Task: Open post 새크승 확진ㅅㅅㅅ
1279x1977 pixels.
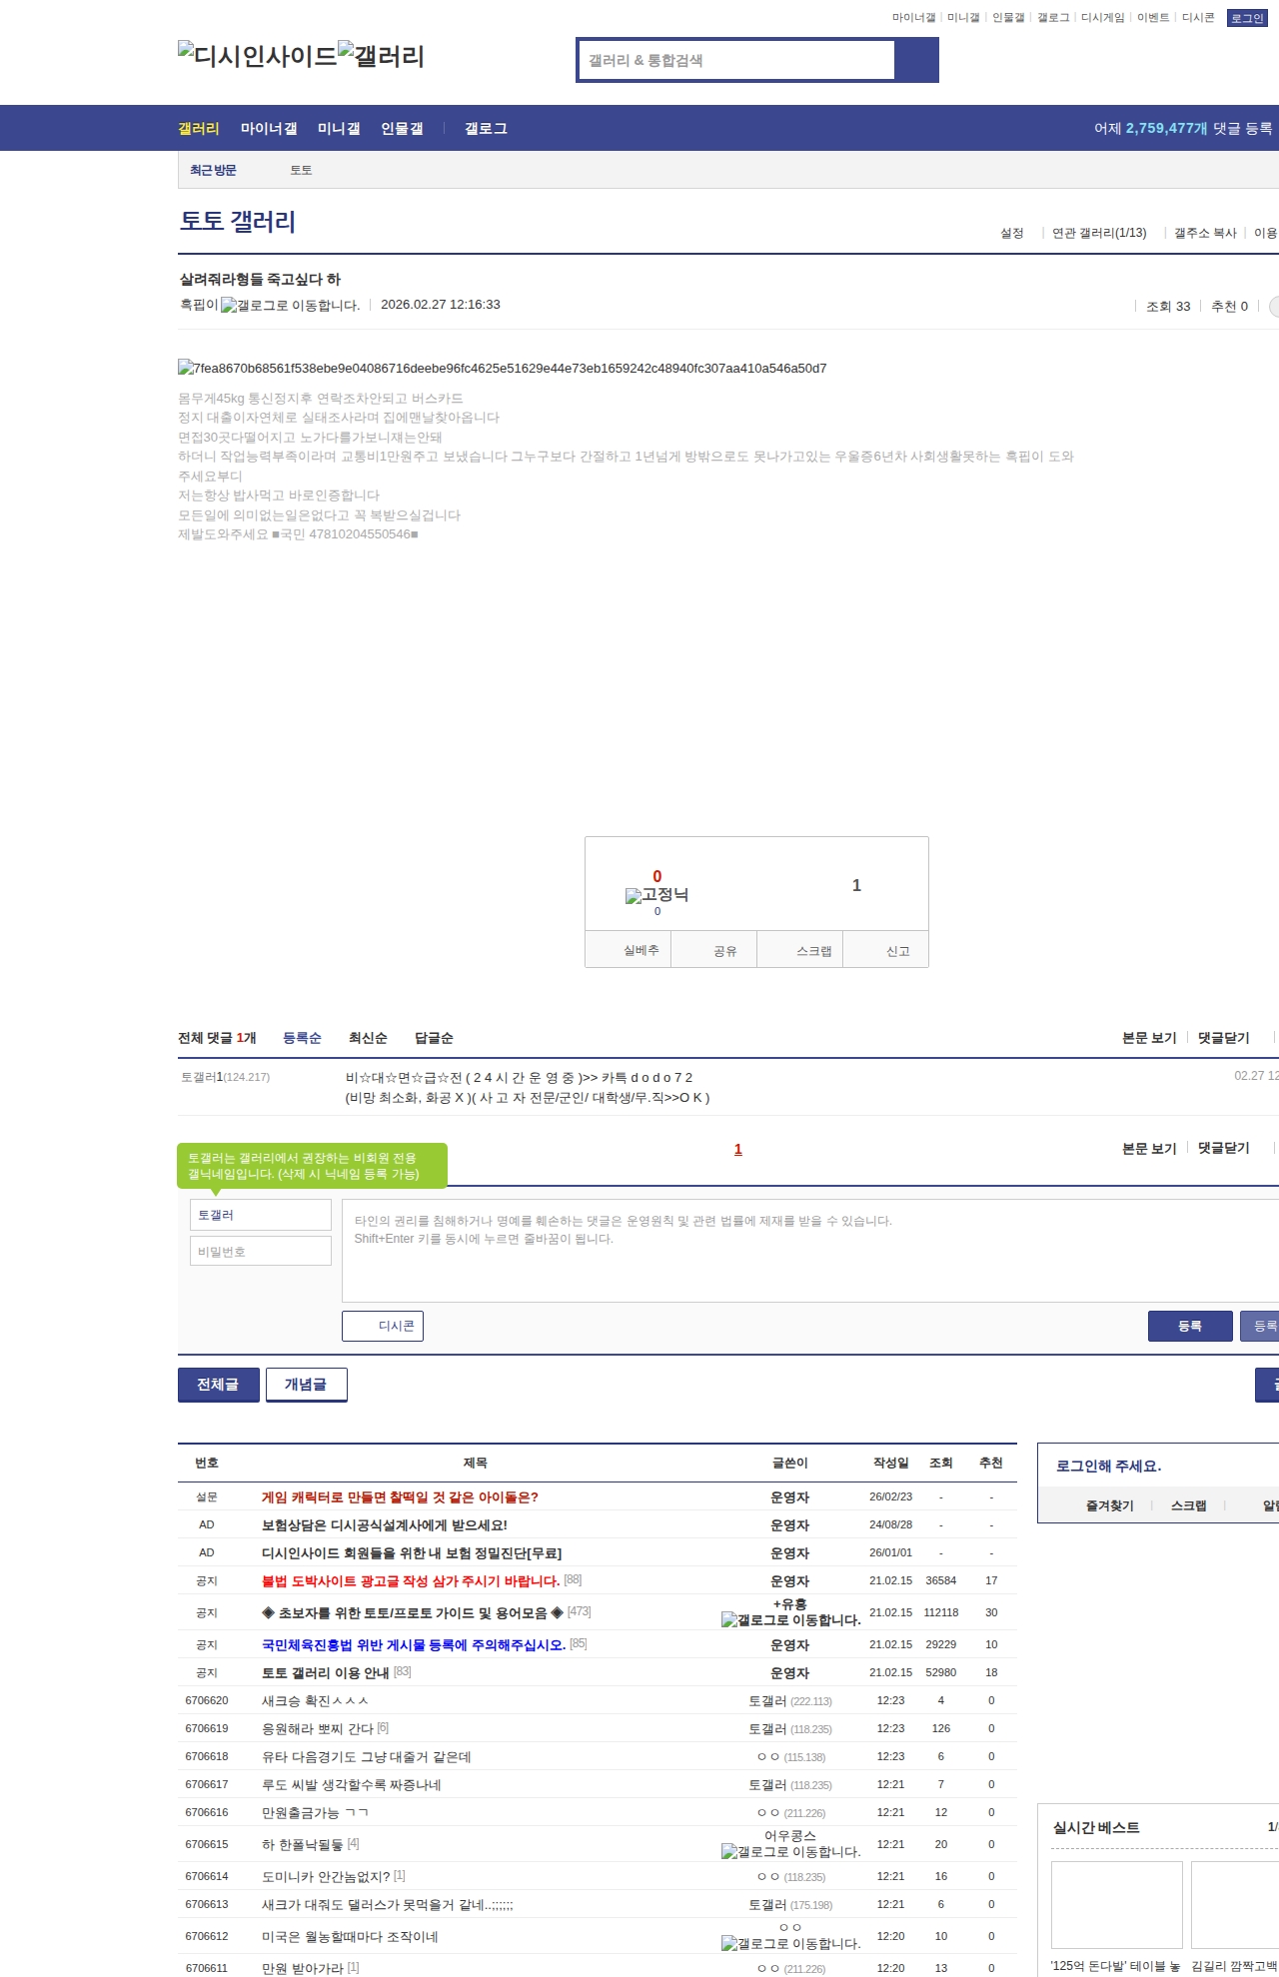Action: click(x=316, y=1700)
